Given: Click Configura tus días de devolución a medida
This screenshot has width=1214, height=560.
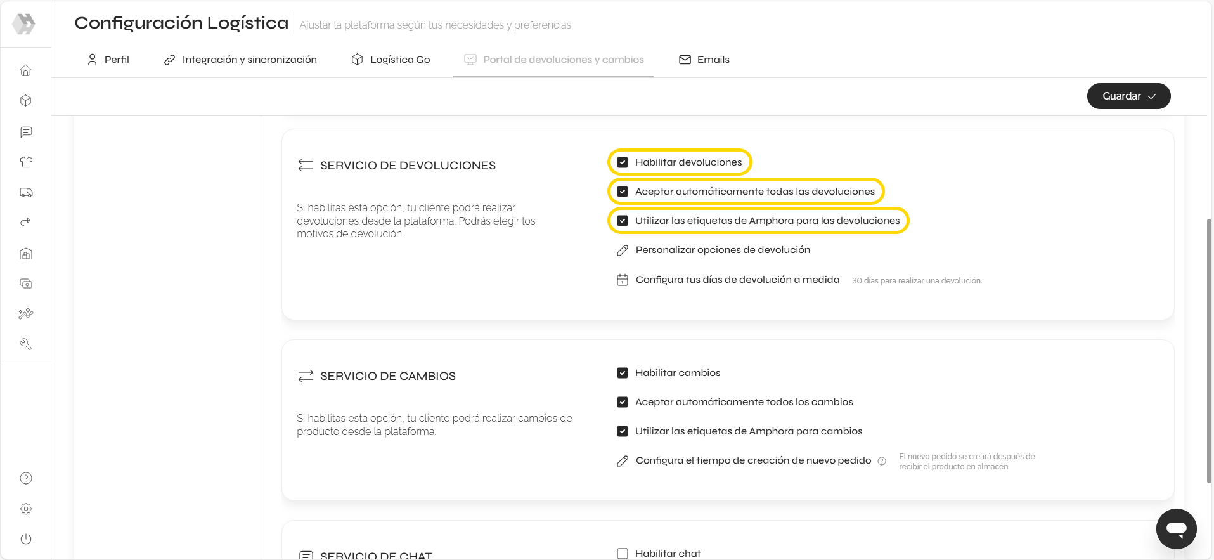Looking at the screenshot, I should [x=737, y=280].
